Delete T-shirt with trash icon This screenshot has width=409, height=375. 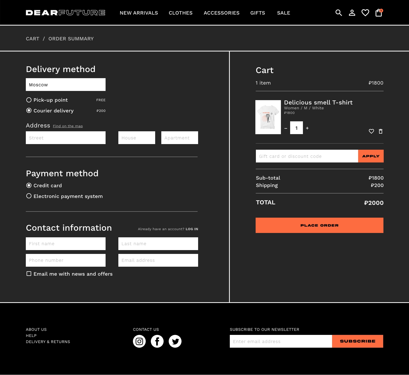(381, 131)
